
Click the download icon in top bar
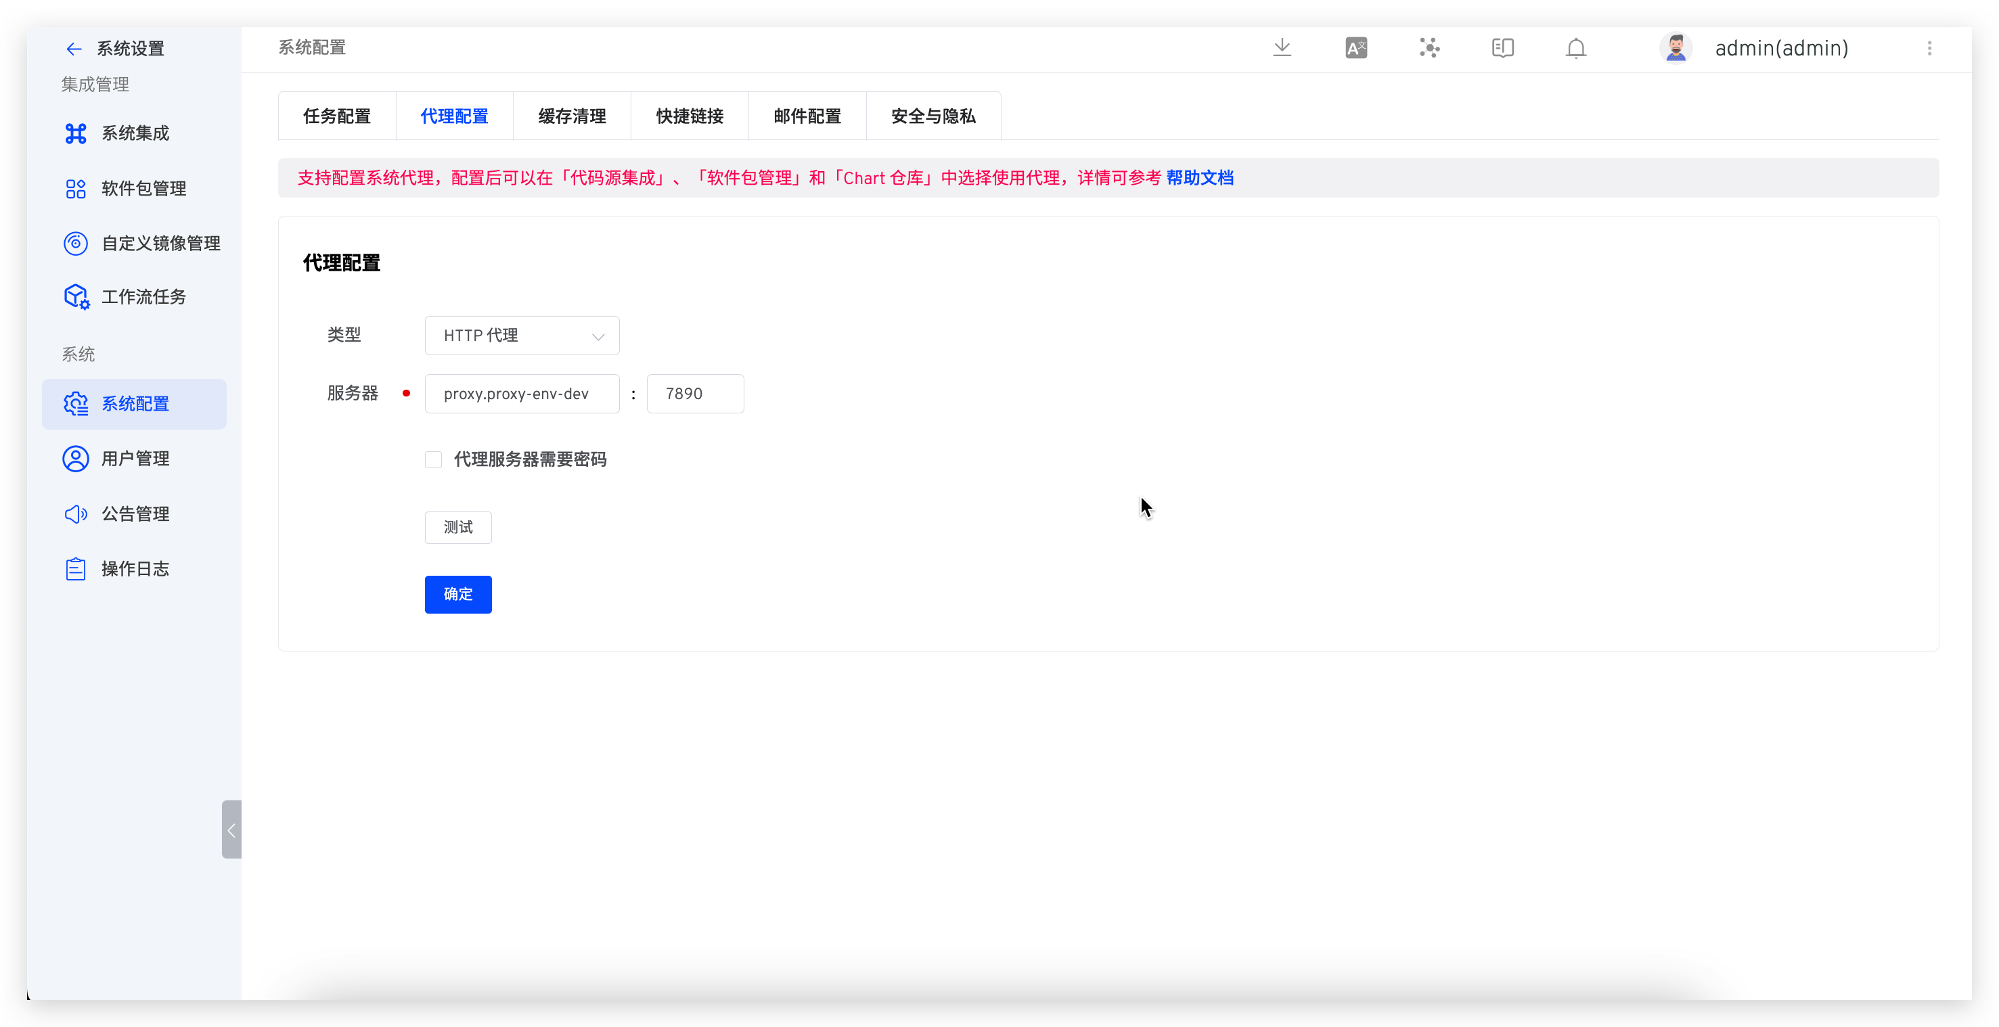point(1282,47)
